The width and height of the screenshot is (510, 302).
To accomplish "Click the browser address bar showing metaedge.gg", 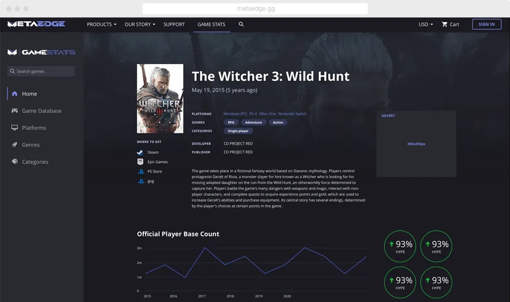I will [x=256, y=9].
